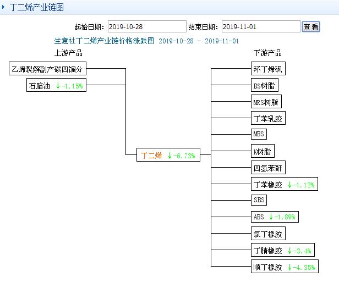Click the 丁二烯产业链图 header title

tap(36, 7)
